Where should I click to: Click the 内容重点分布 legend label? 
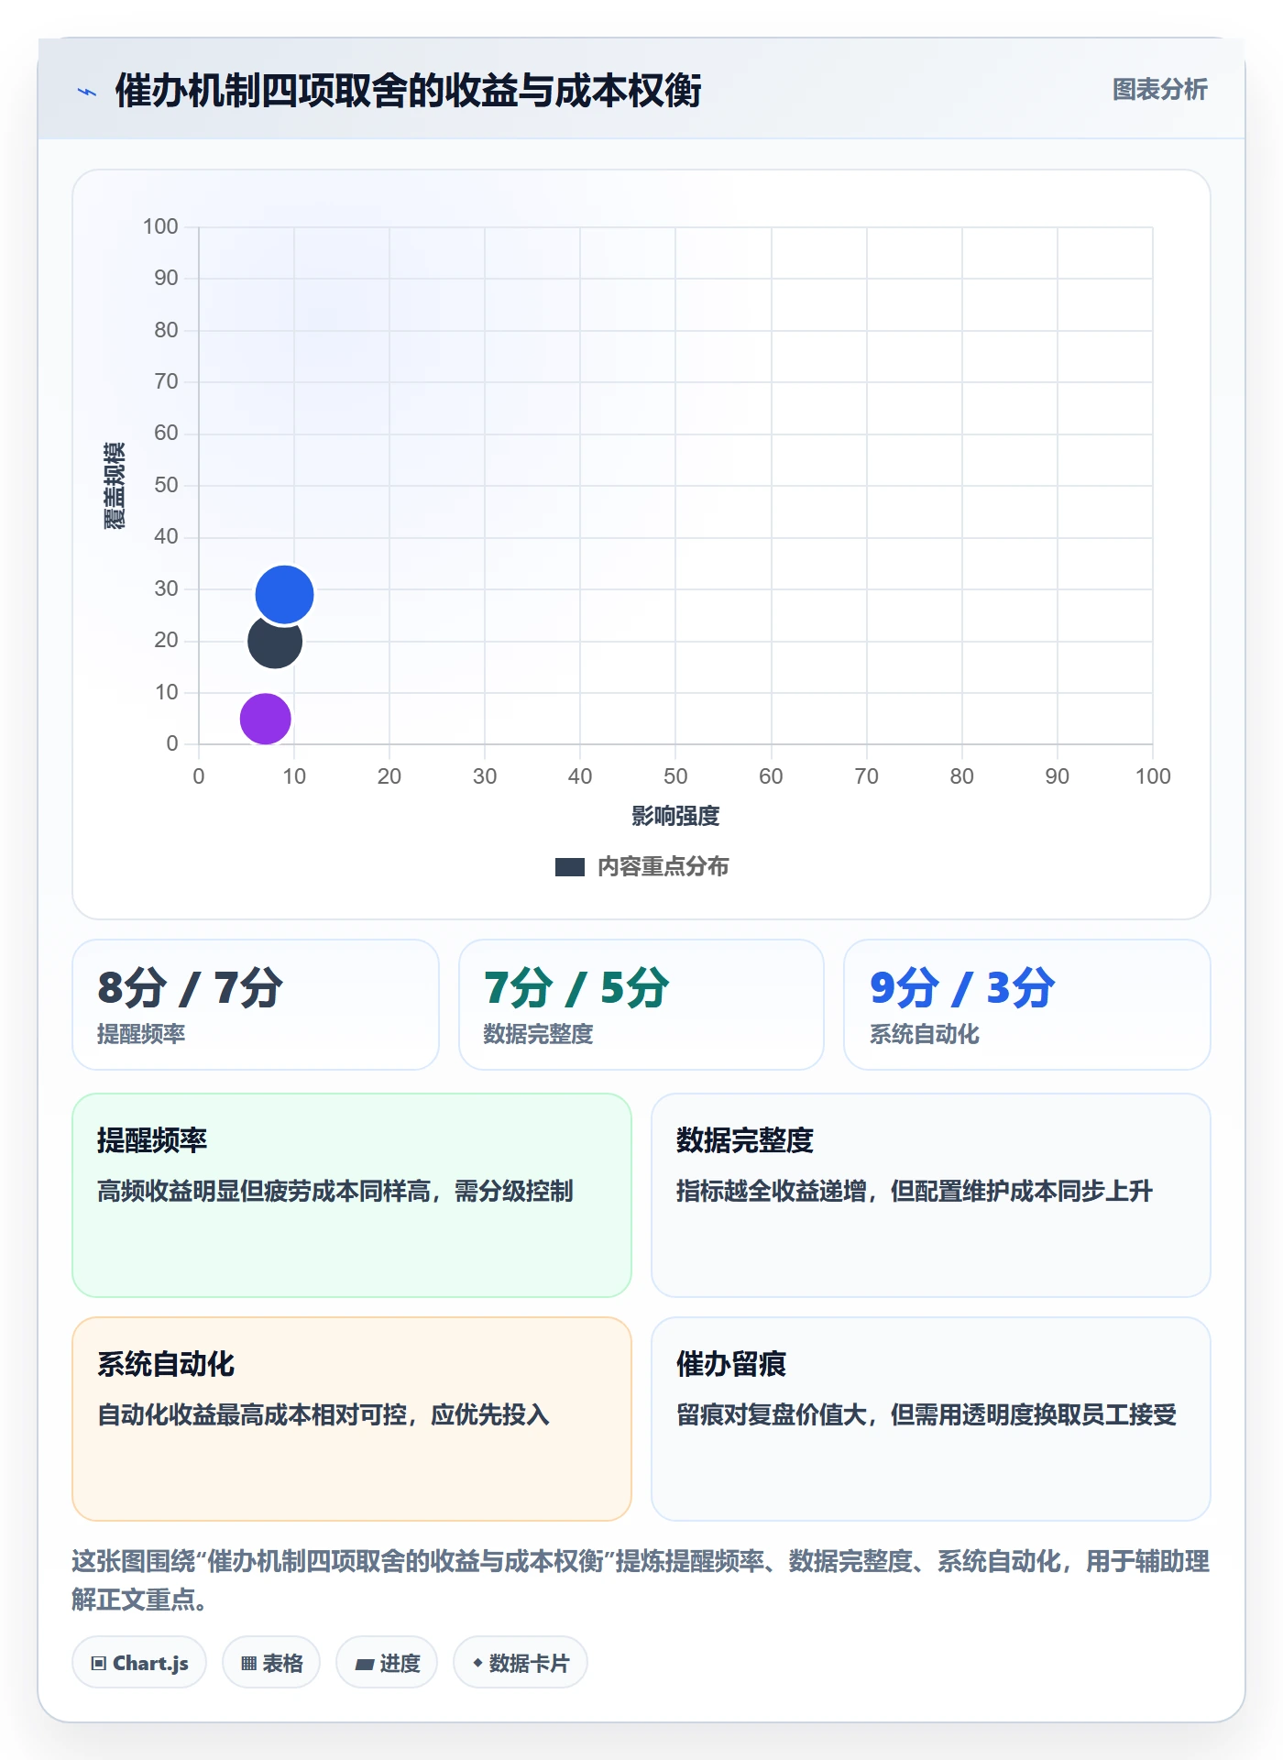pos(663,867)
